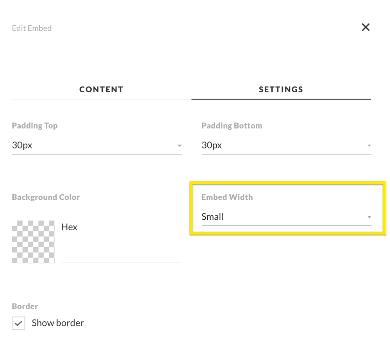Click the Embed Width field label
Screen dimensions: 390x349
tap(227, 197)
